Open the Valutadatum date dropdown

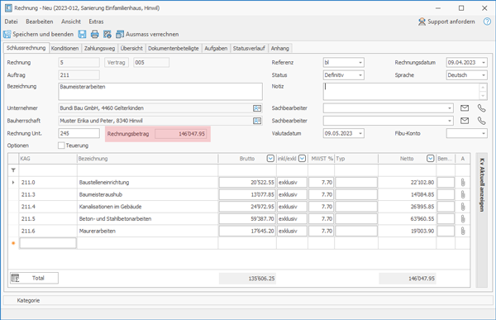[360, 133]
